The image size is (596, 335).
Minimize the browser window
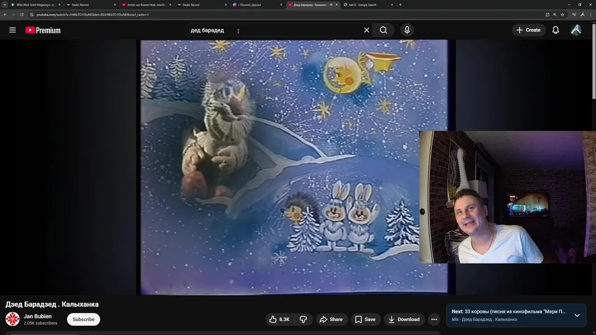(569, 5)
